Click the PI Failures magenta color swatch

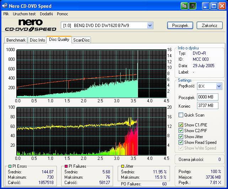point(66,166)
